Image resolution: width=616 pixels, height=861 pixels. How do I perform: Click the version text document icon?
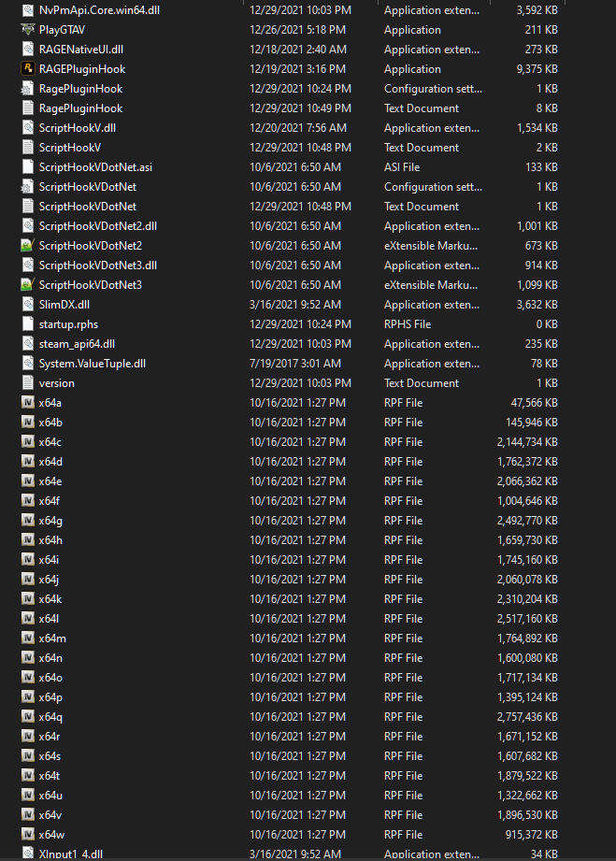coord(27,382)
